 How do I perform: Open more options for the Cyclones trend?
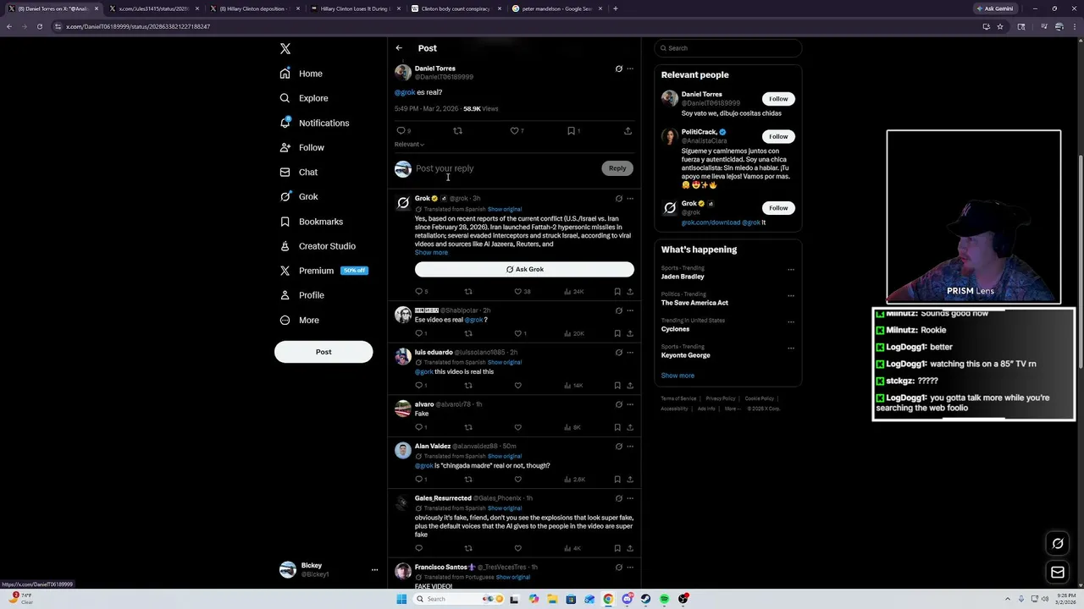click(791, 322)
